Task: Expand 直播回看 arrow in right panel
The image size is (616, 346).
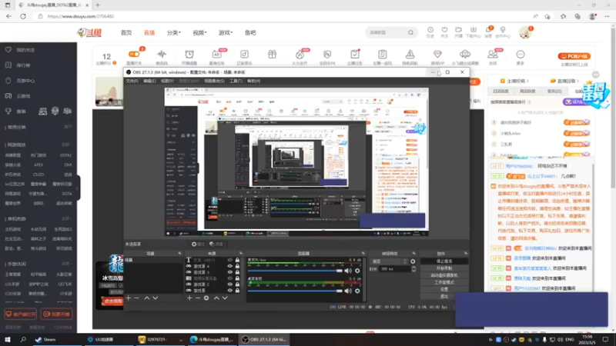Action: pyautogui.click(x=577, y=81)
